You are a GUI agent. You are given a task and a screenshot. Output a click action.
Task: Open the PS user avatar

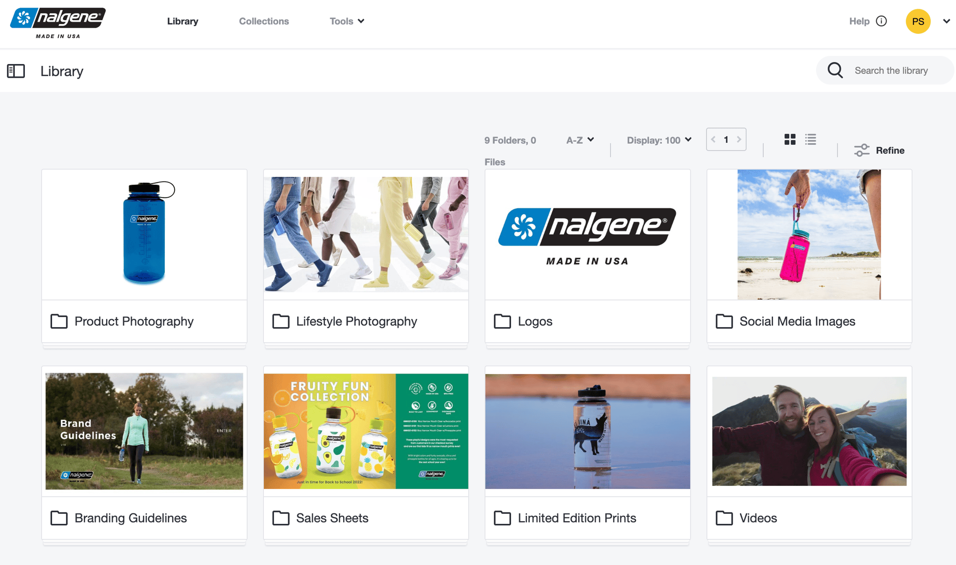click(918, 21)
